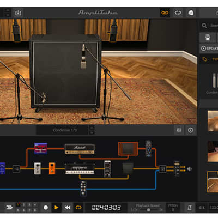This screenshot has width=218, height=218.
Task: Select the dark cabinet in middle chain
Action: pyautogui.click(x=128, y=168)
